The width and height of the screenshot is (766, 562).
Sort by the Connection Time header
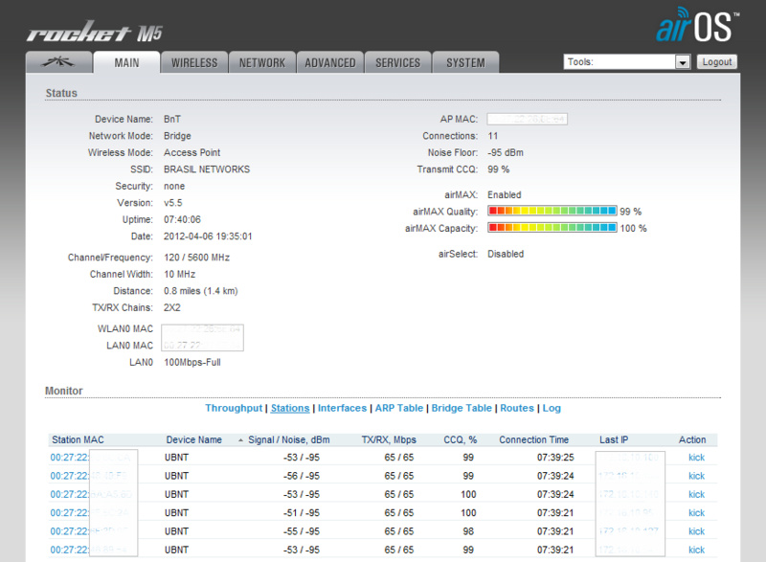tap(534, 440)
